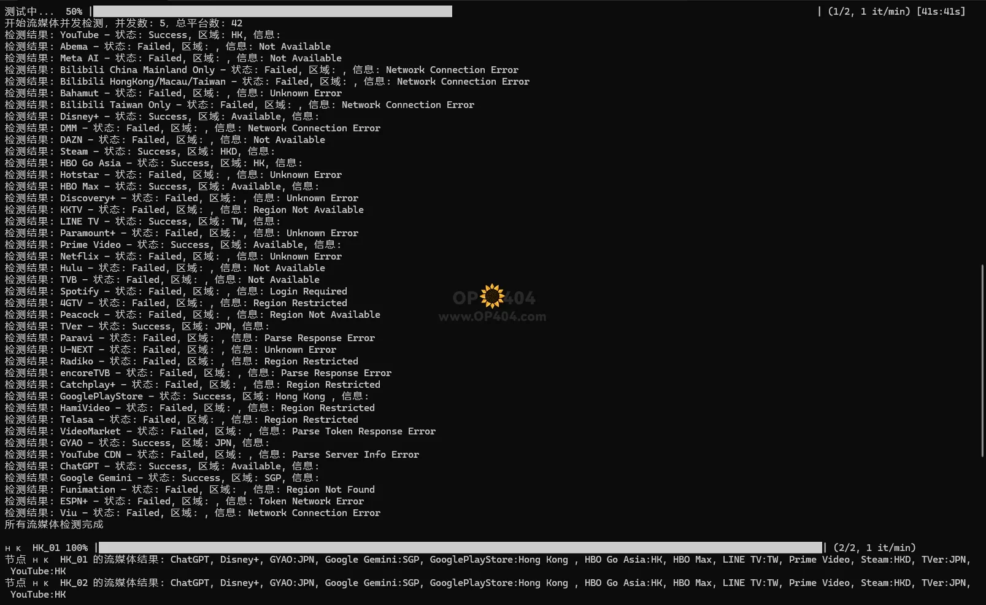Click the GooglePlayStore Hong Kong line
Screen dimensions: 986x605
coord(187,396)
